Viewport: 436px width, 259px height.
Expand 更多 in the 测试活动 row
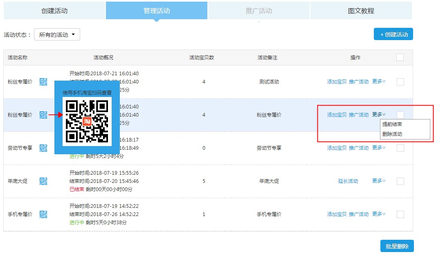pos(379,81)
